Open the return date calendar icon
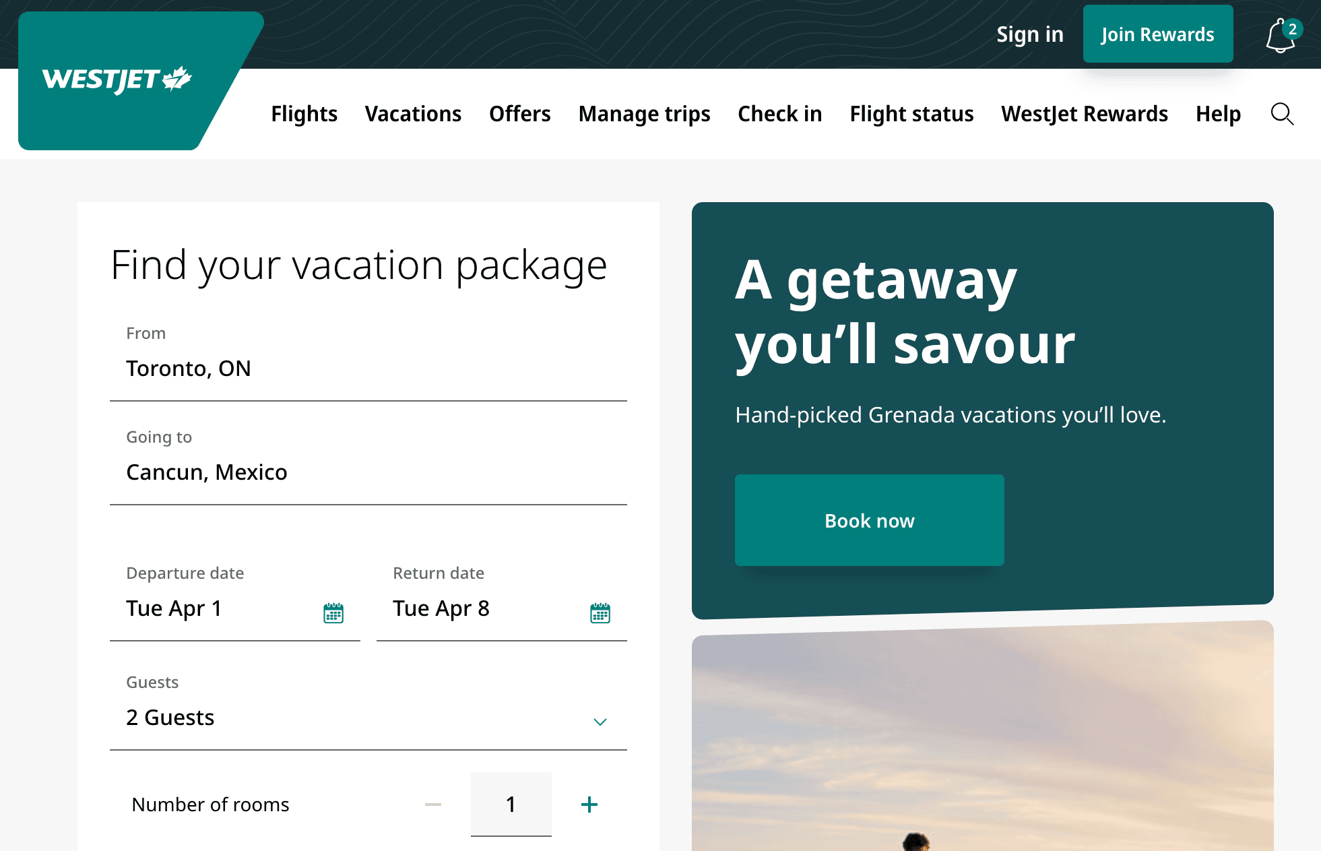1321x851 pixels. (x=600, y=612)
